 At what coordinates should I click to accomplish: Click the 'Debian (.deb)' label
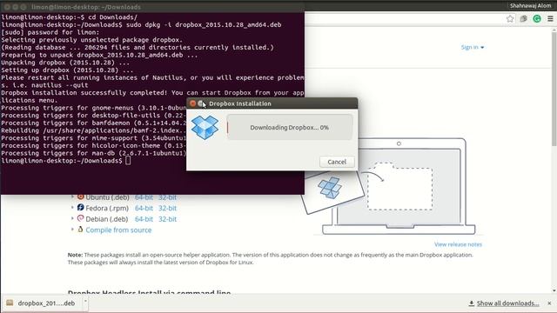pos(106,219)
